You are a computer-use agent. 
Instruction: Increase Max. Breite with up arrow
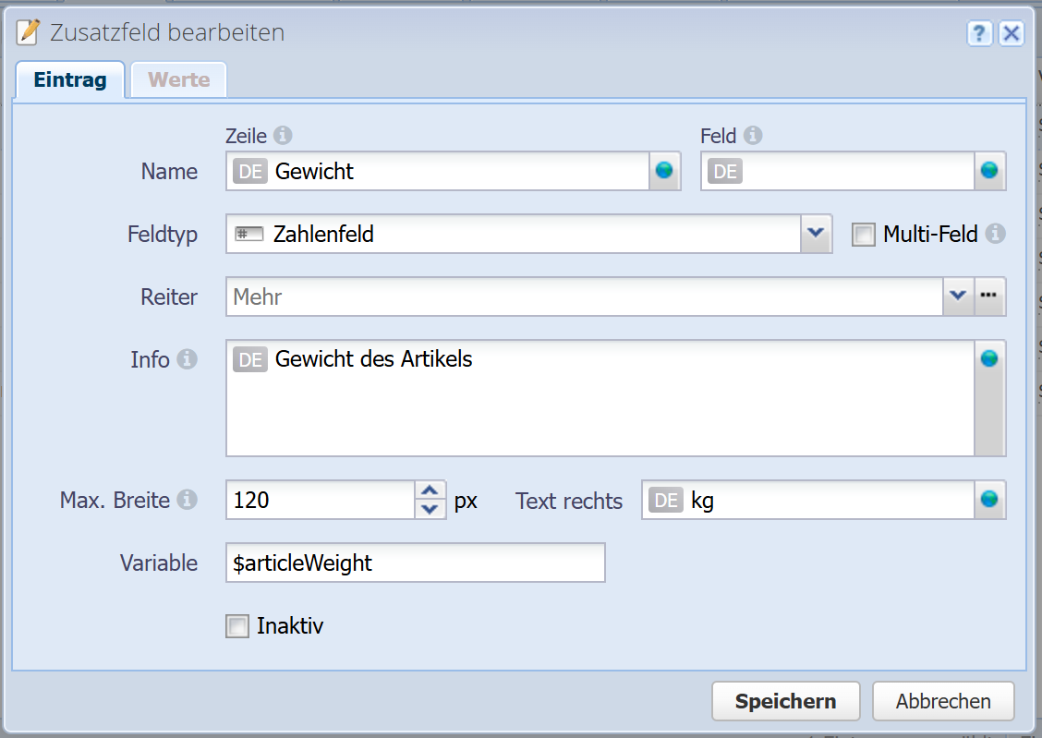click(429, 490)
